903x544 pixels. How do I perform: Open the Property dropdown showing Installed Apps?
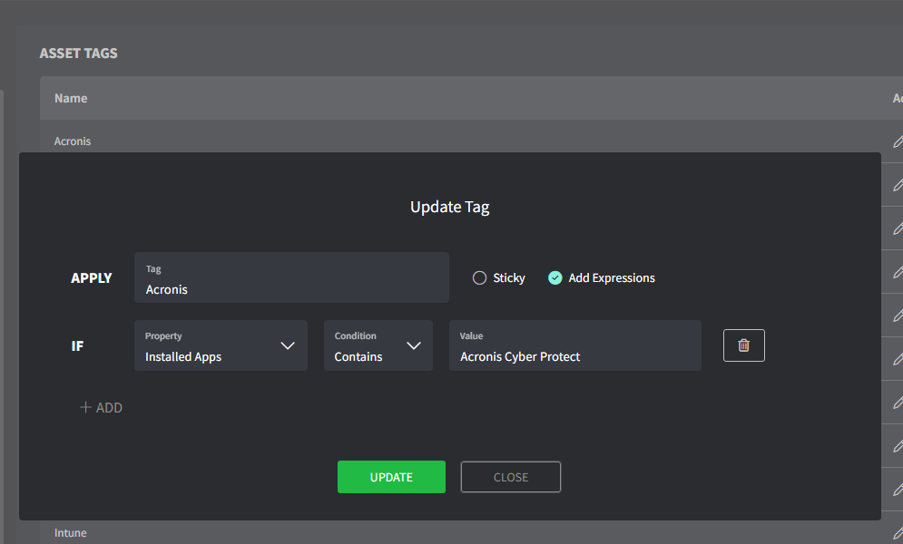tap(221, 345)
